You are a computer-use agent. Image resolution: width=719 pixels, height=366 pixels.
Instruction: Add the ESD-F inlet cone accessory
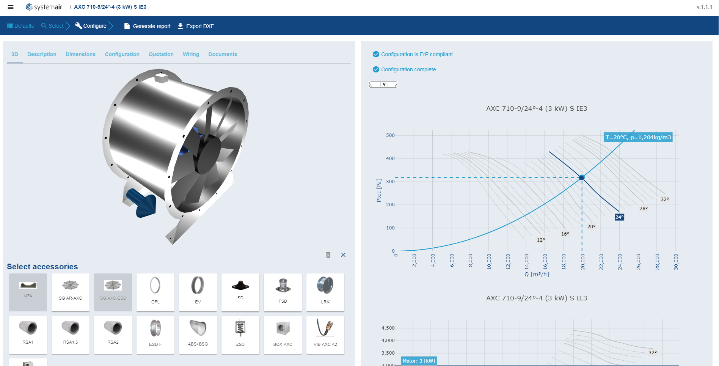155,335
